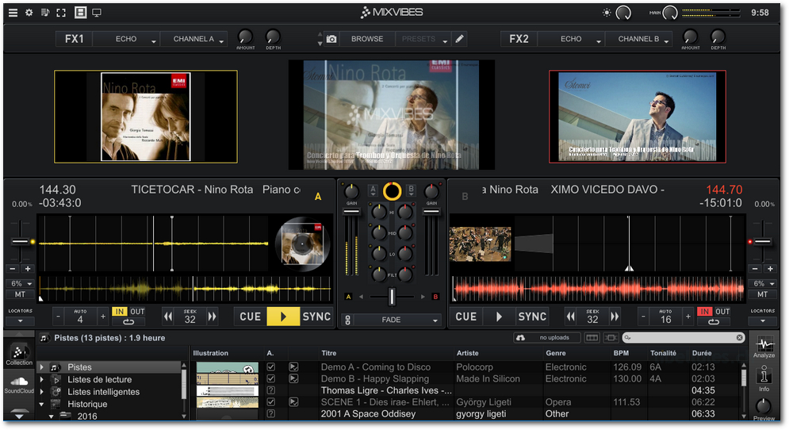Click the link chain icon beside FADE
Screen dimensions: 789x430
pyautogui.click(x=347, y=320)
